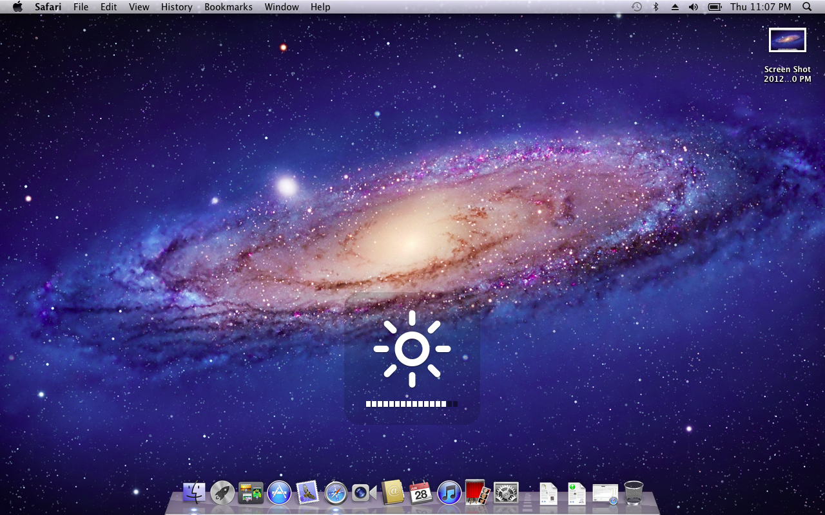Select the Screen Shot desktop file

[x=787, y=41]
